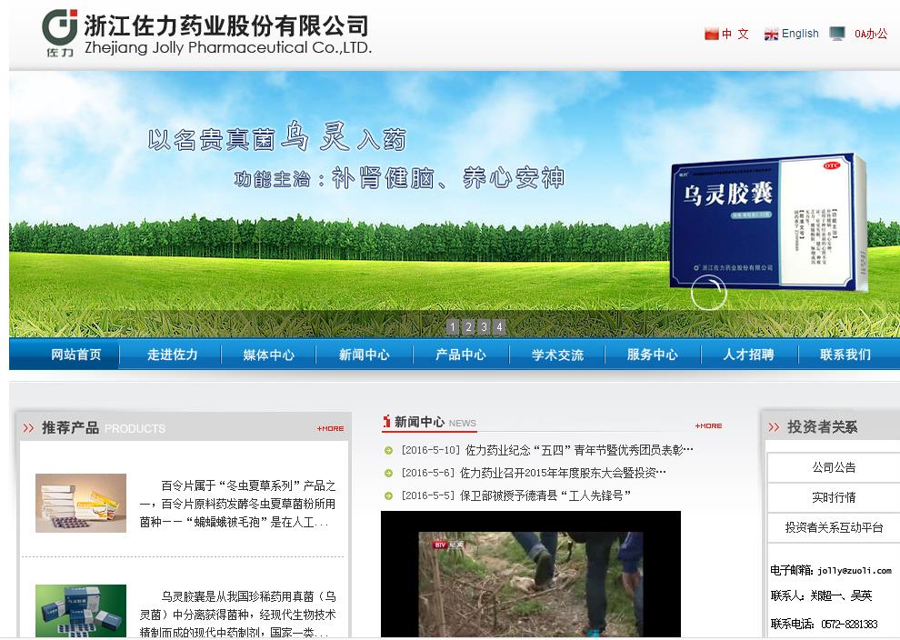Screen dimensions: 900x640
Task: Click the UK flag icon
Action: click(771, 34)
